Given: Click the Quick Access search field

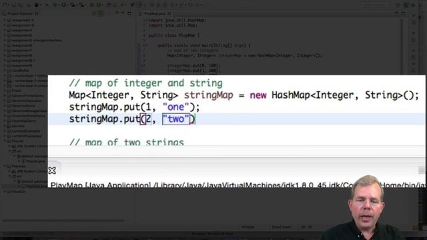Looking at the screenshot, I should click(x=376, y=5).
